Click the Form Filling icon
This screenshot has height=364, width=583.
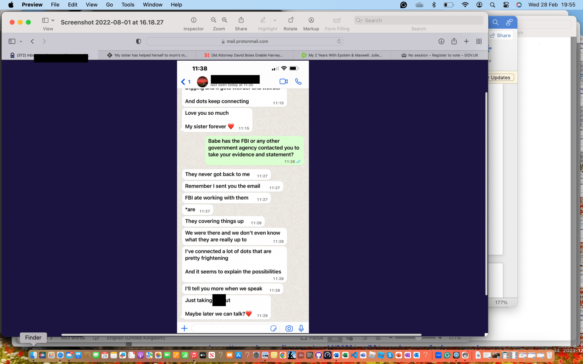[x=337, y=20]
